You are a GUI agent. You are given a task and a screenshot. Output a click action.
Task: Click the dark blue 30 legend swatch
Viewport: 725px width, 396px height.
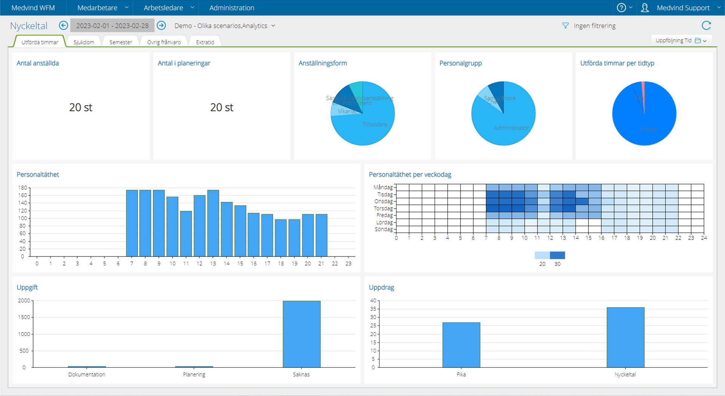(558, 255)
